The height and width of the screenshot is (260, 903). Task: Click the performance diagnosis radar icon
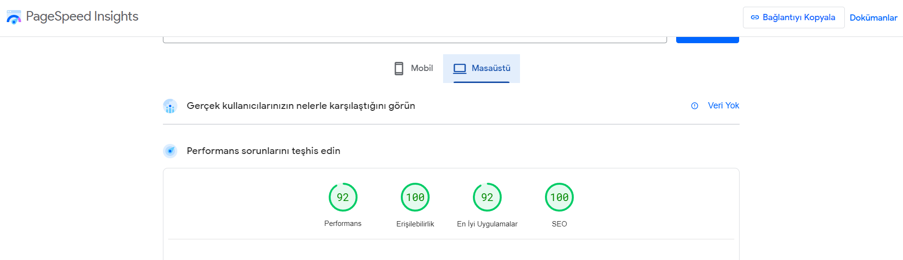pyautogui.click(x=170, y=151)
